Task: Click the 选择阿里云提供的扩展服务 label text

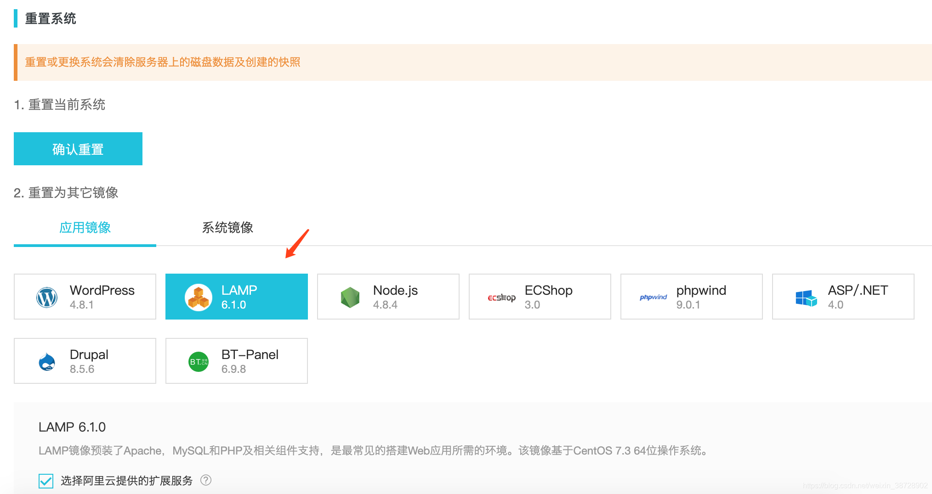Action: tap(126, 481)
